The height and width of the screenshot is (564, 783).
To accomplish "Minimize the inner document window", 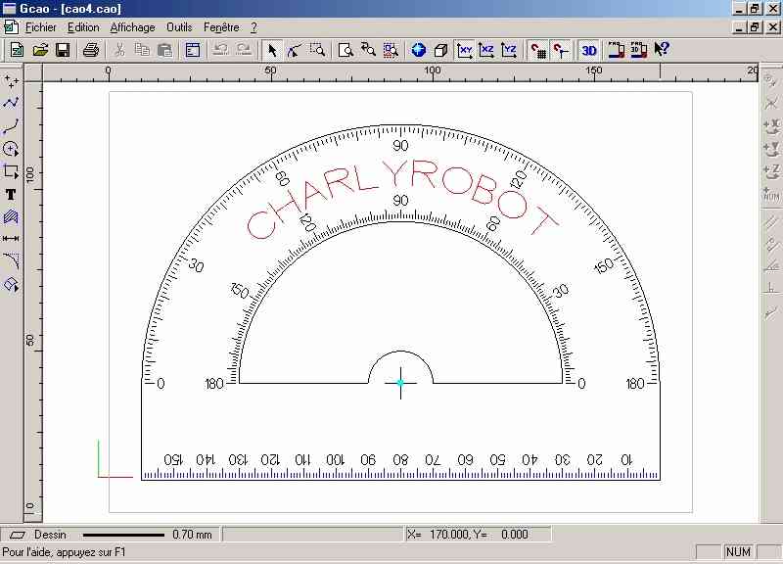I will 740,27.
